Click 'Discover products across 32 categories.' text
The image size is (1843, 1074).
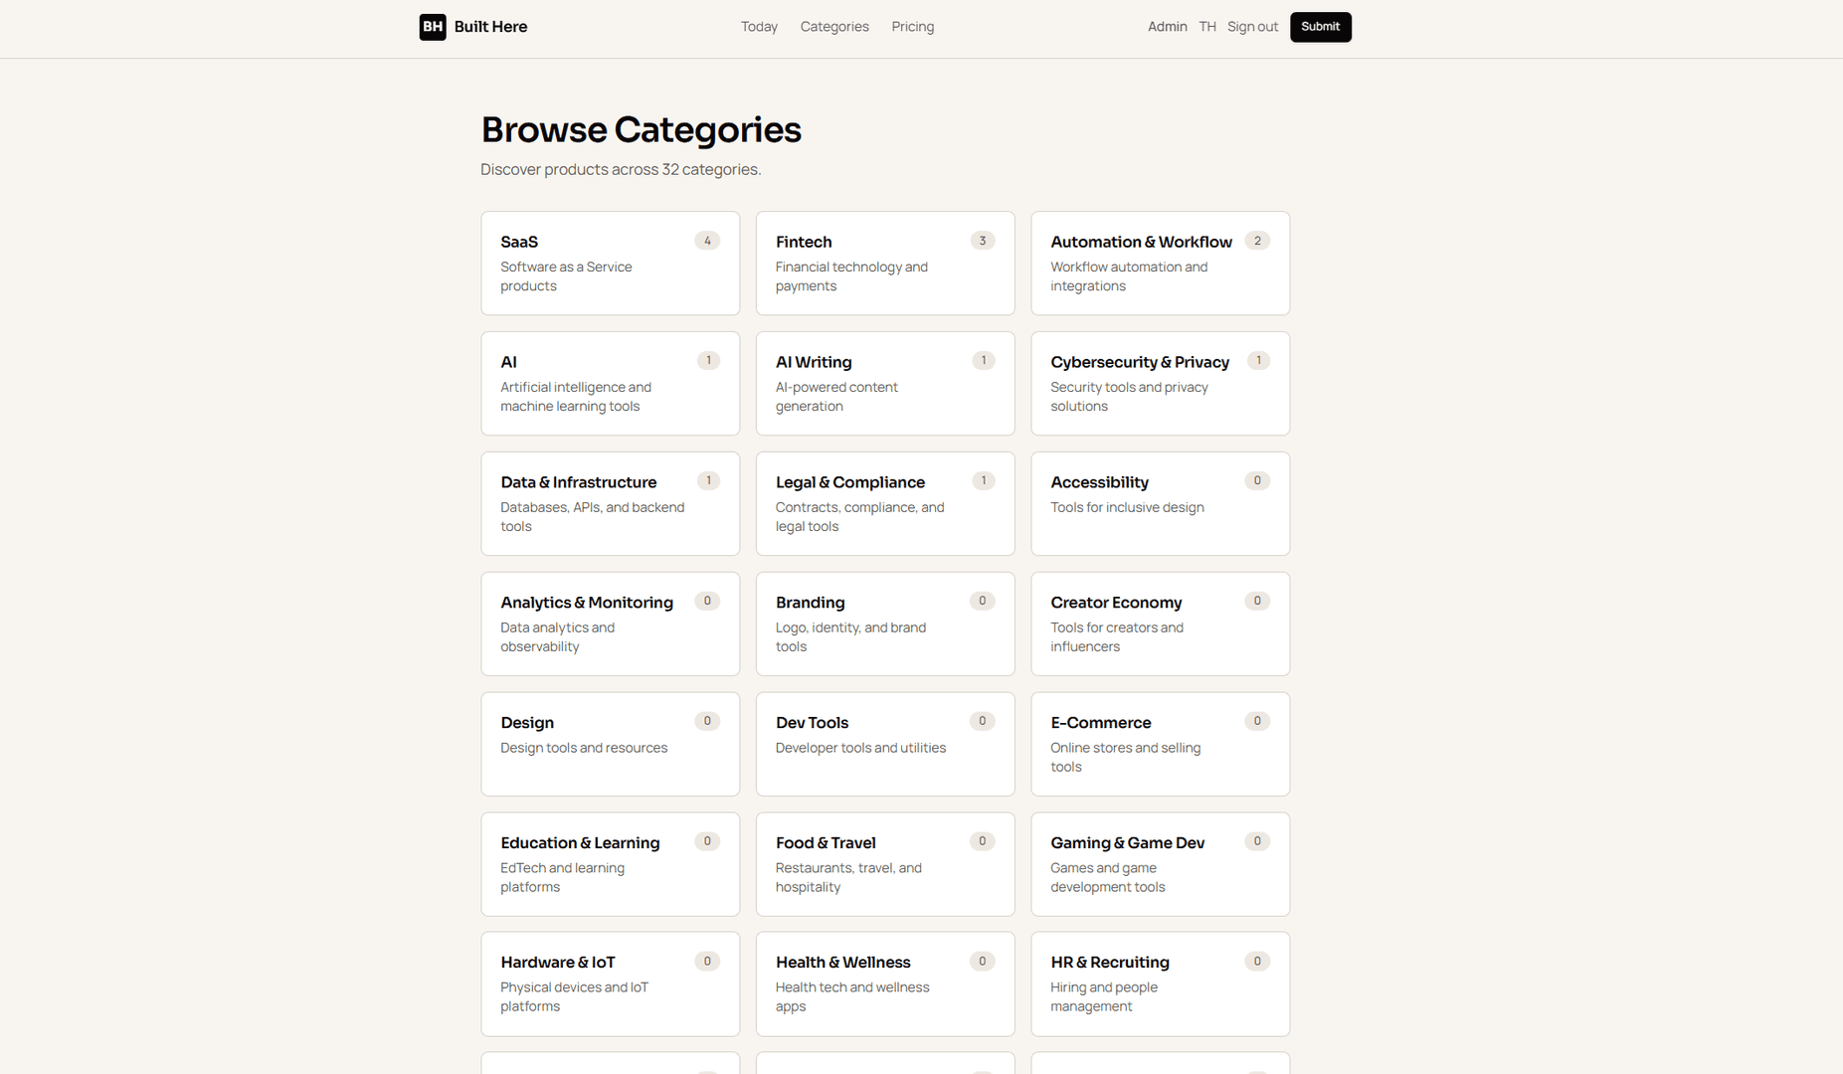pyautogui.click(x=621, y=170)
